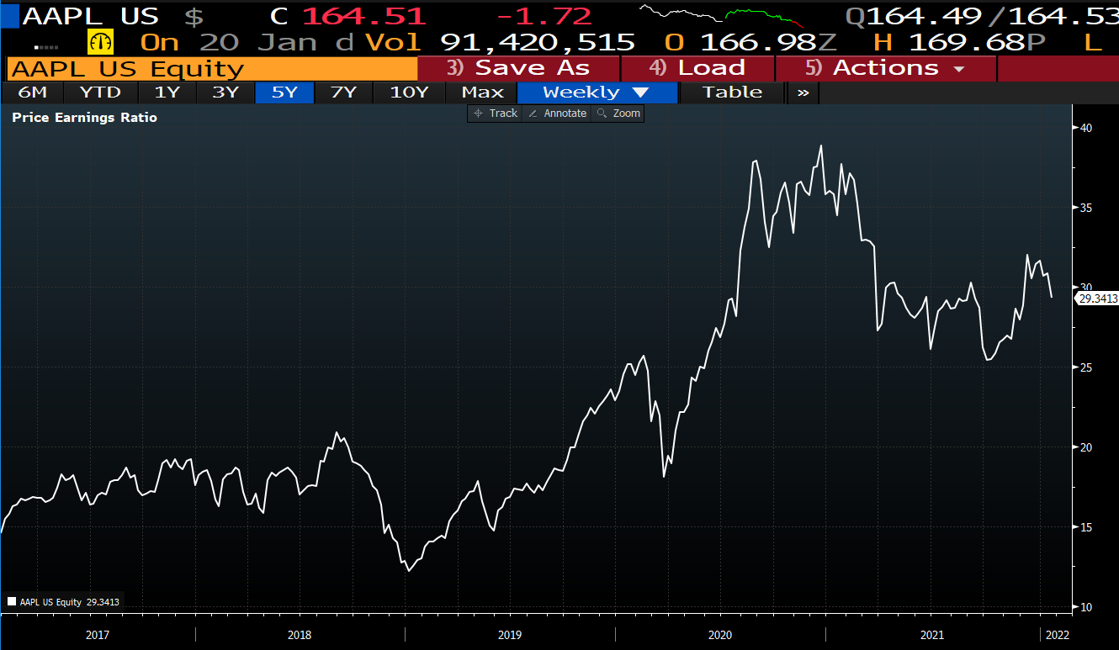Image resolution: width=1119 pixels, height=650 pixels.
Task: Click the 2020 label on the time axis
Action: tap(720, 635)
